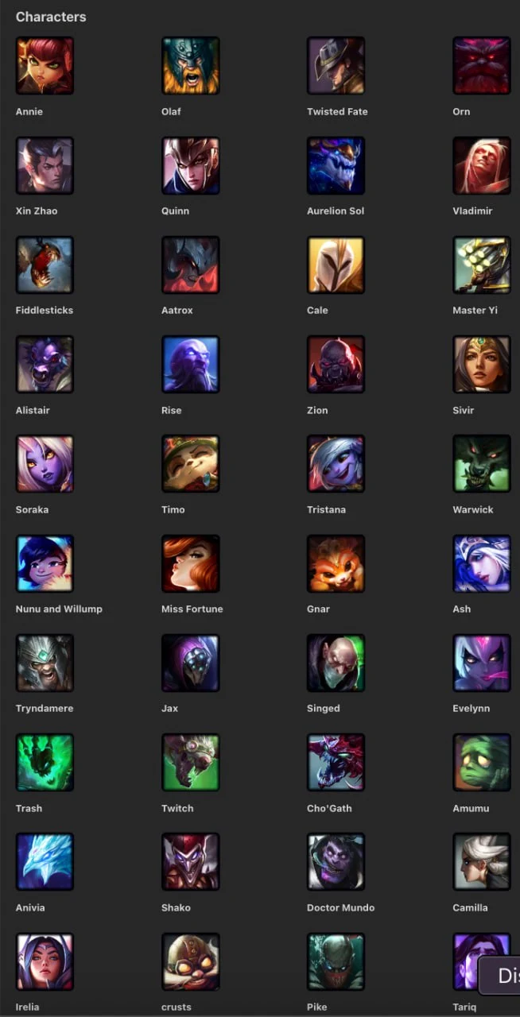The image size is (520, 1017).
Task: Select the Annie character portrait
Action: (x=45, y=66)
